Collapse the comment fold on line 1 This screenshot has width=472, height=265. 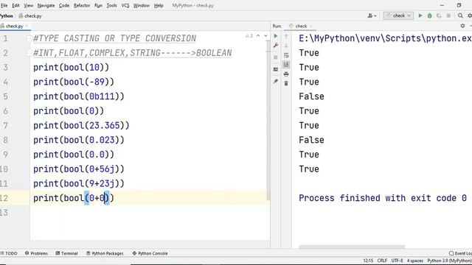(29, 38)
